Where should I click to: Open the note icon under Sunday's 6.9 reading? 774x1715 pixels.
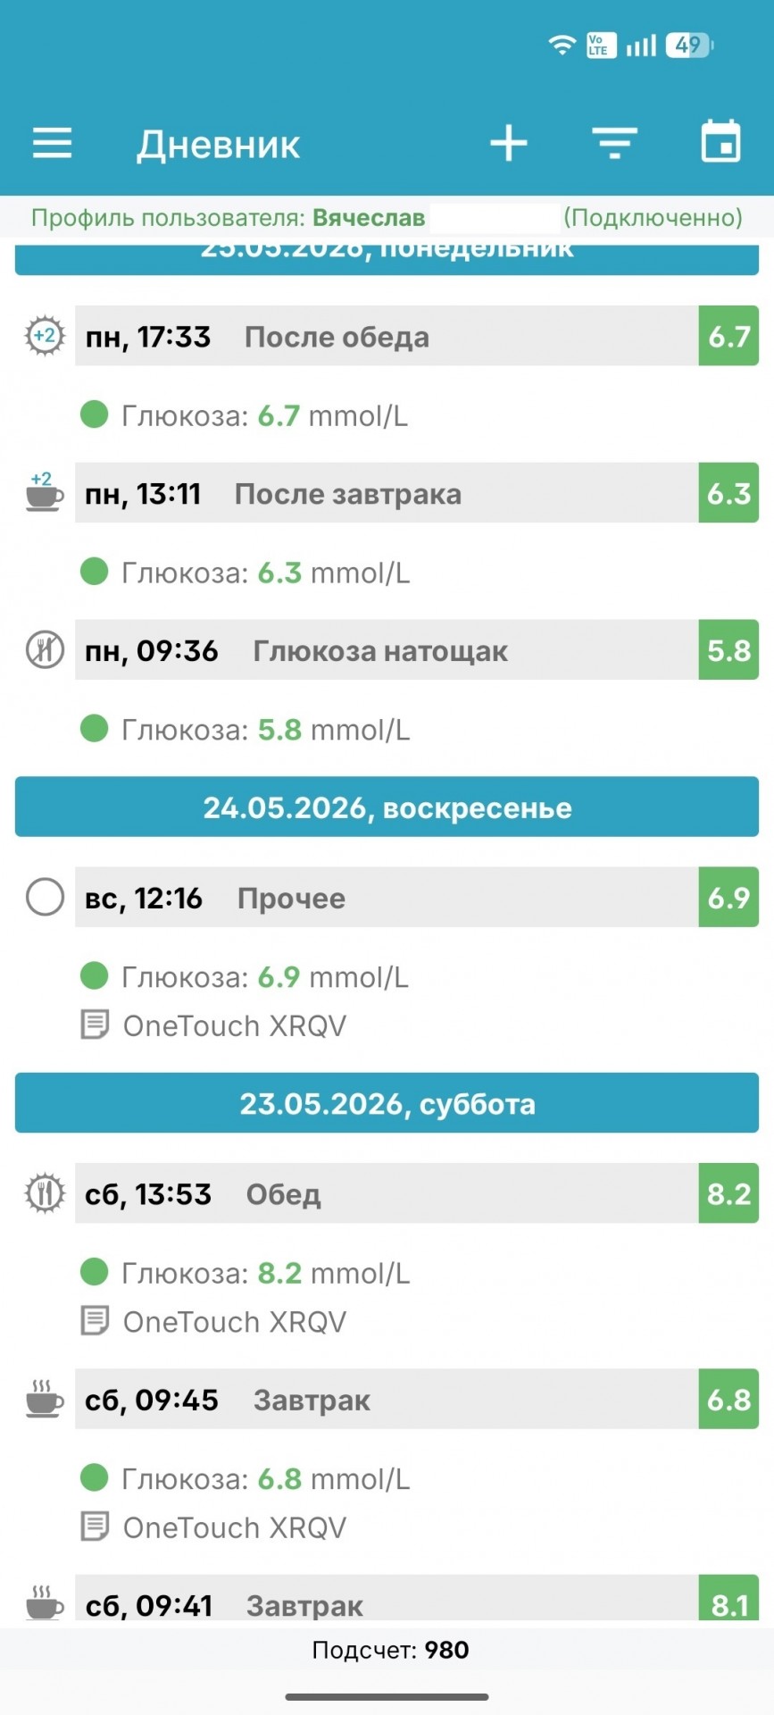click(x=95, y=1025)
